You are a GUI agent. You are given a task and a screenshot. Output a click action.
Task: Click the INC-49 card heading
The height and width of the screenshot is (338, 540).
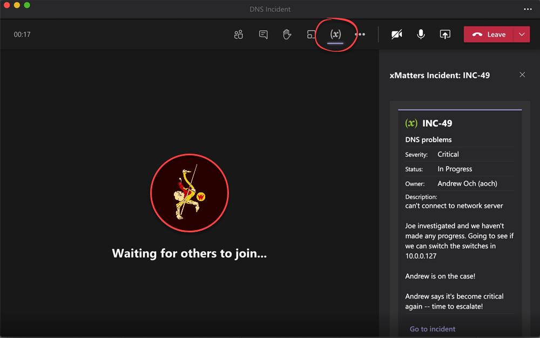[x=437, y=123]
